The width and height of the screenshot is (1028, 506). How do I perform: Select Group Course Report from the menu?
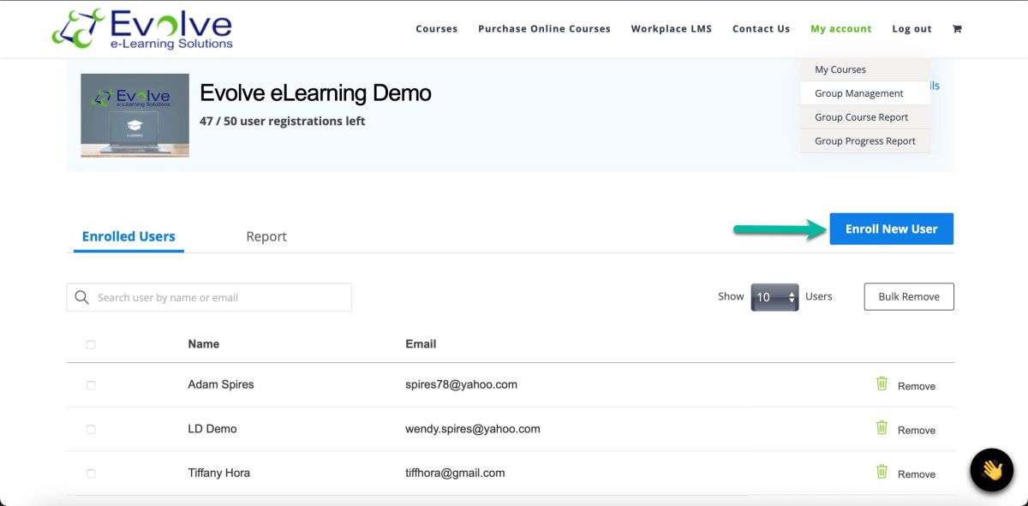point(860,116)
